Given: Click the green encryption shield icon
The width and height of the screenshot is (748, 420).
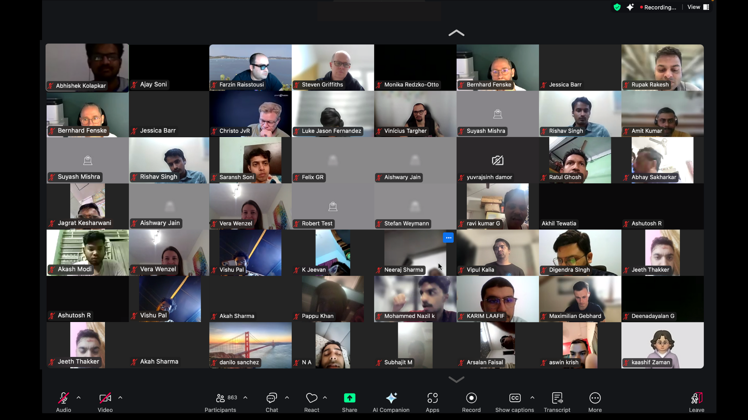Looking at the screenshot, I should click(617, 7).
